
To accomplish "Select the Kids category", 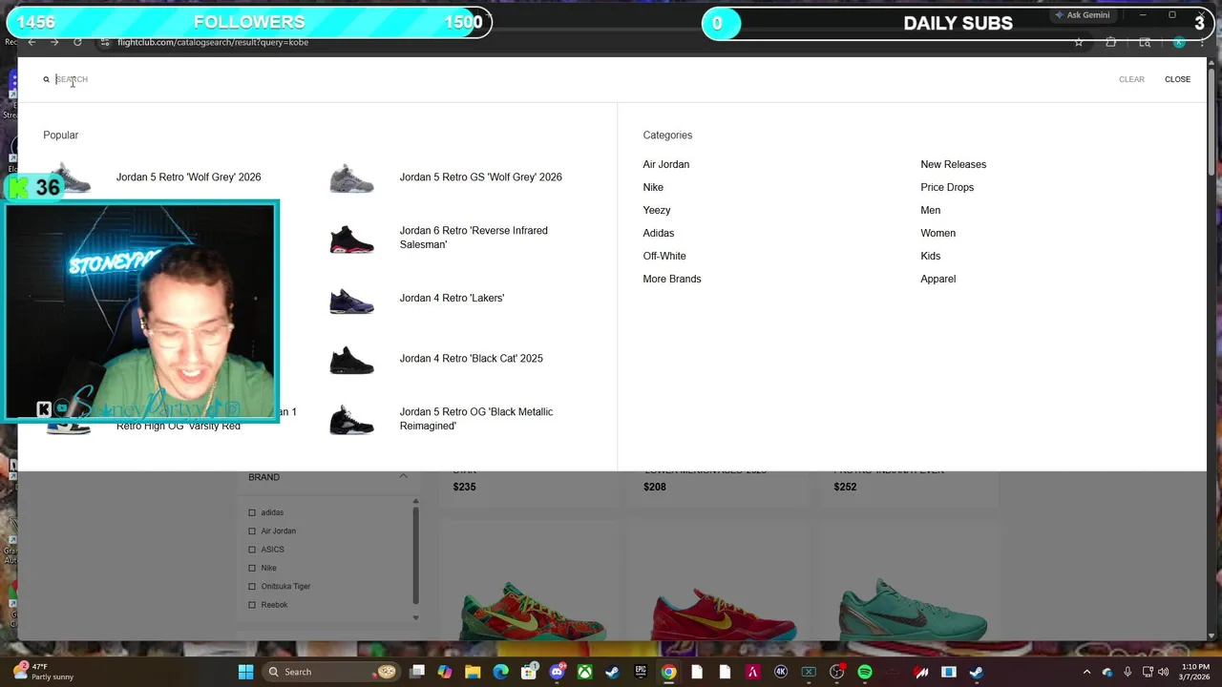I will 930,256.
